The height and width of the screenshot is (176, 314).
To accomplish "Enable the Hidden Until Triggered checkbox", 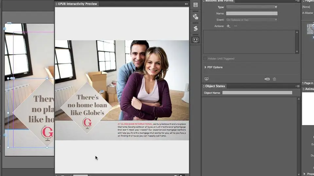I will point(205,58).
